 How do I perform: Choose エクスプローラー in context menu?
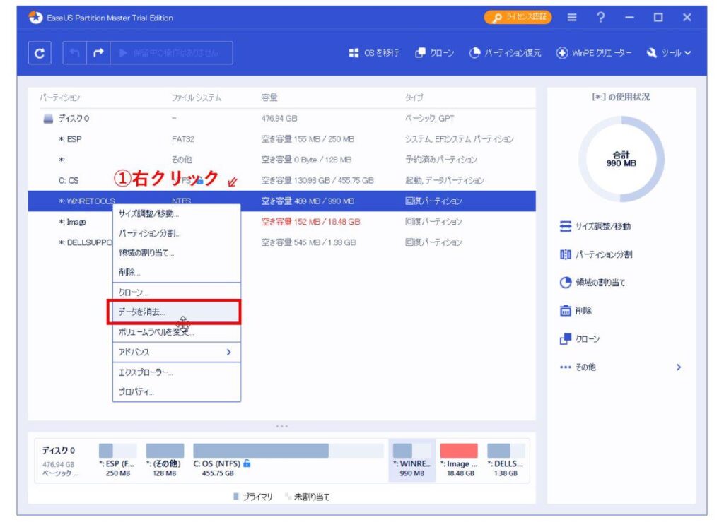tap(176, 372)
